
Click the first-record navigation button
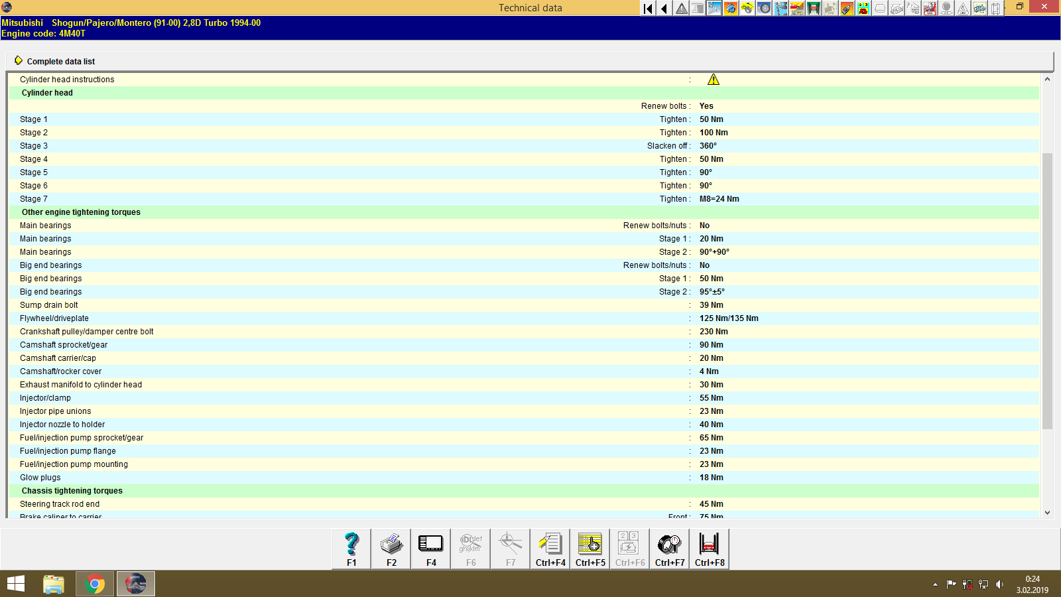point(647,8)
